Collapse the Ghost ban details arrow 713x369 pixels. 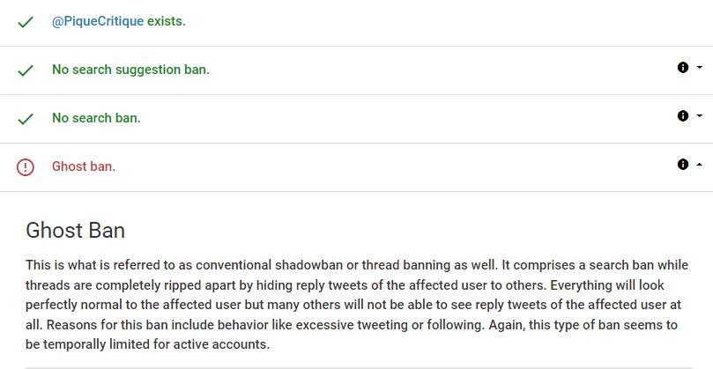point(700,164)
